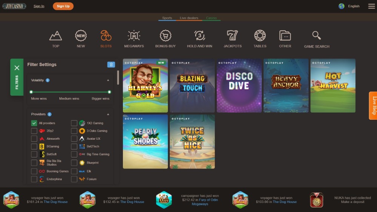Click the More wins slider handle

tap(31, 92)
